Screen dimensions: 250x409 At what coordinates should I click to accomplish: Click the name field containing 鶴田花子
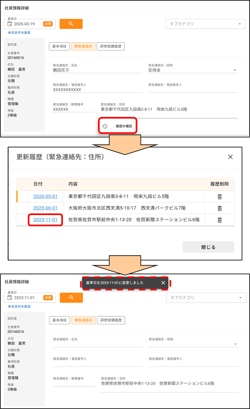[97, 70]
